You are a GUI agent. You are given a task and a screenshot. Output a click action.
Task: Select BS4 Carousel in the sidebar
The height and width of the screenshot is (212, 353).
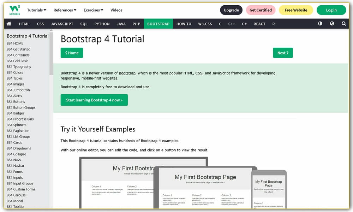16,195
